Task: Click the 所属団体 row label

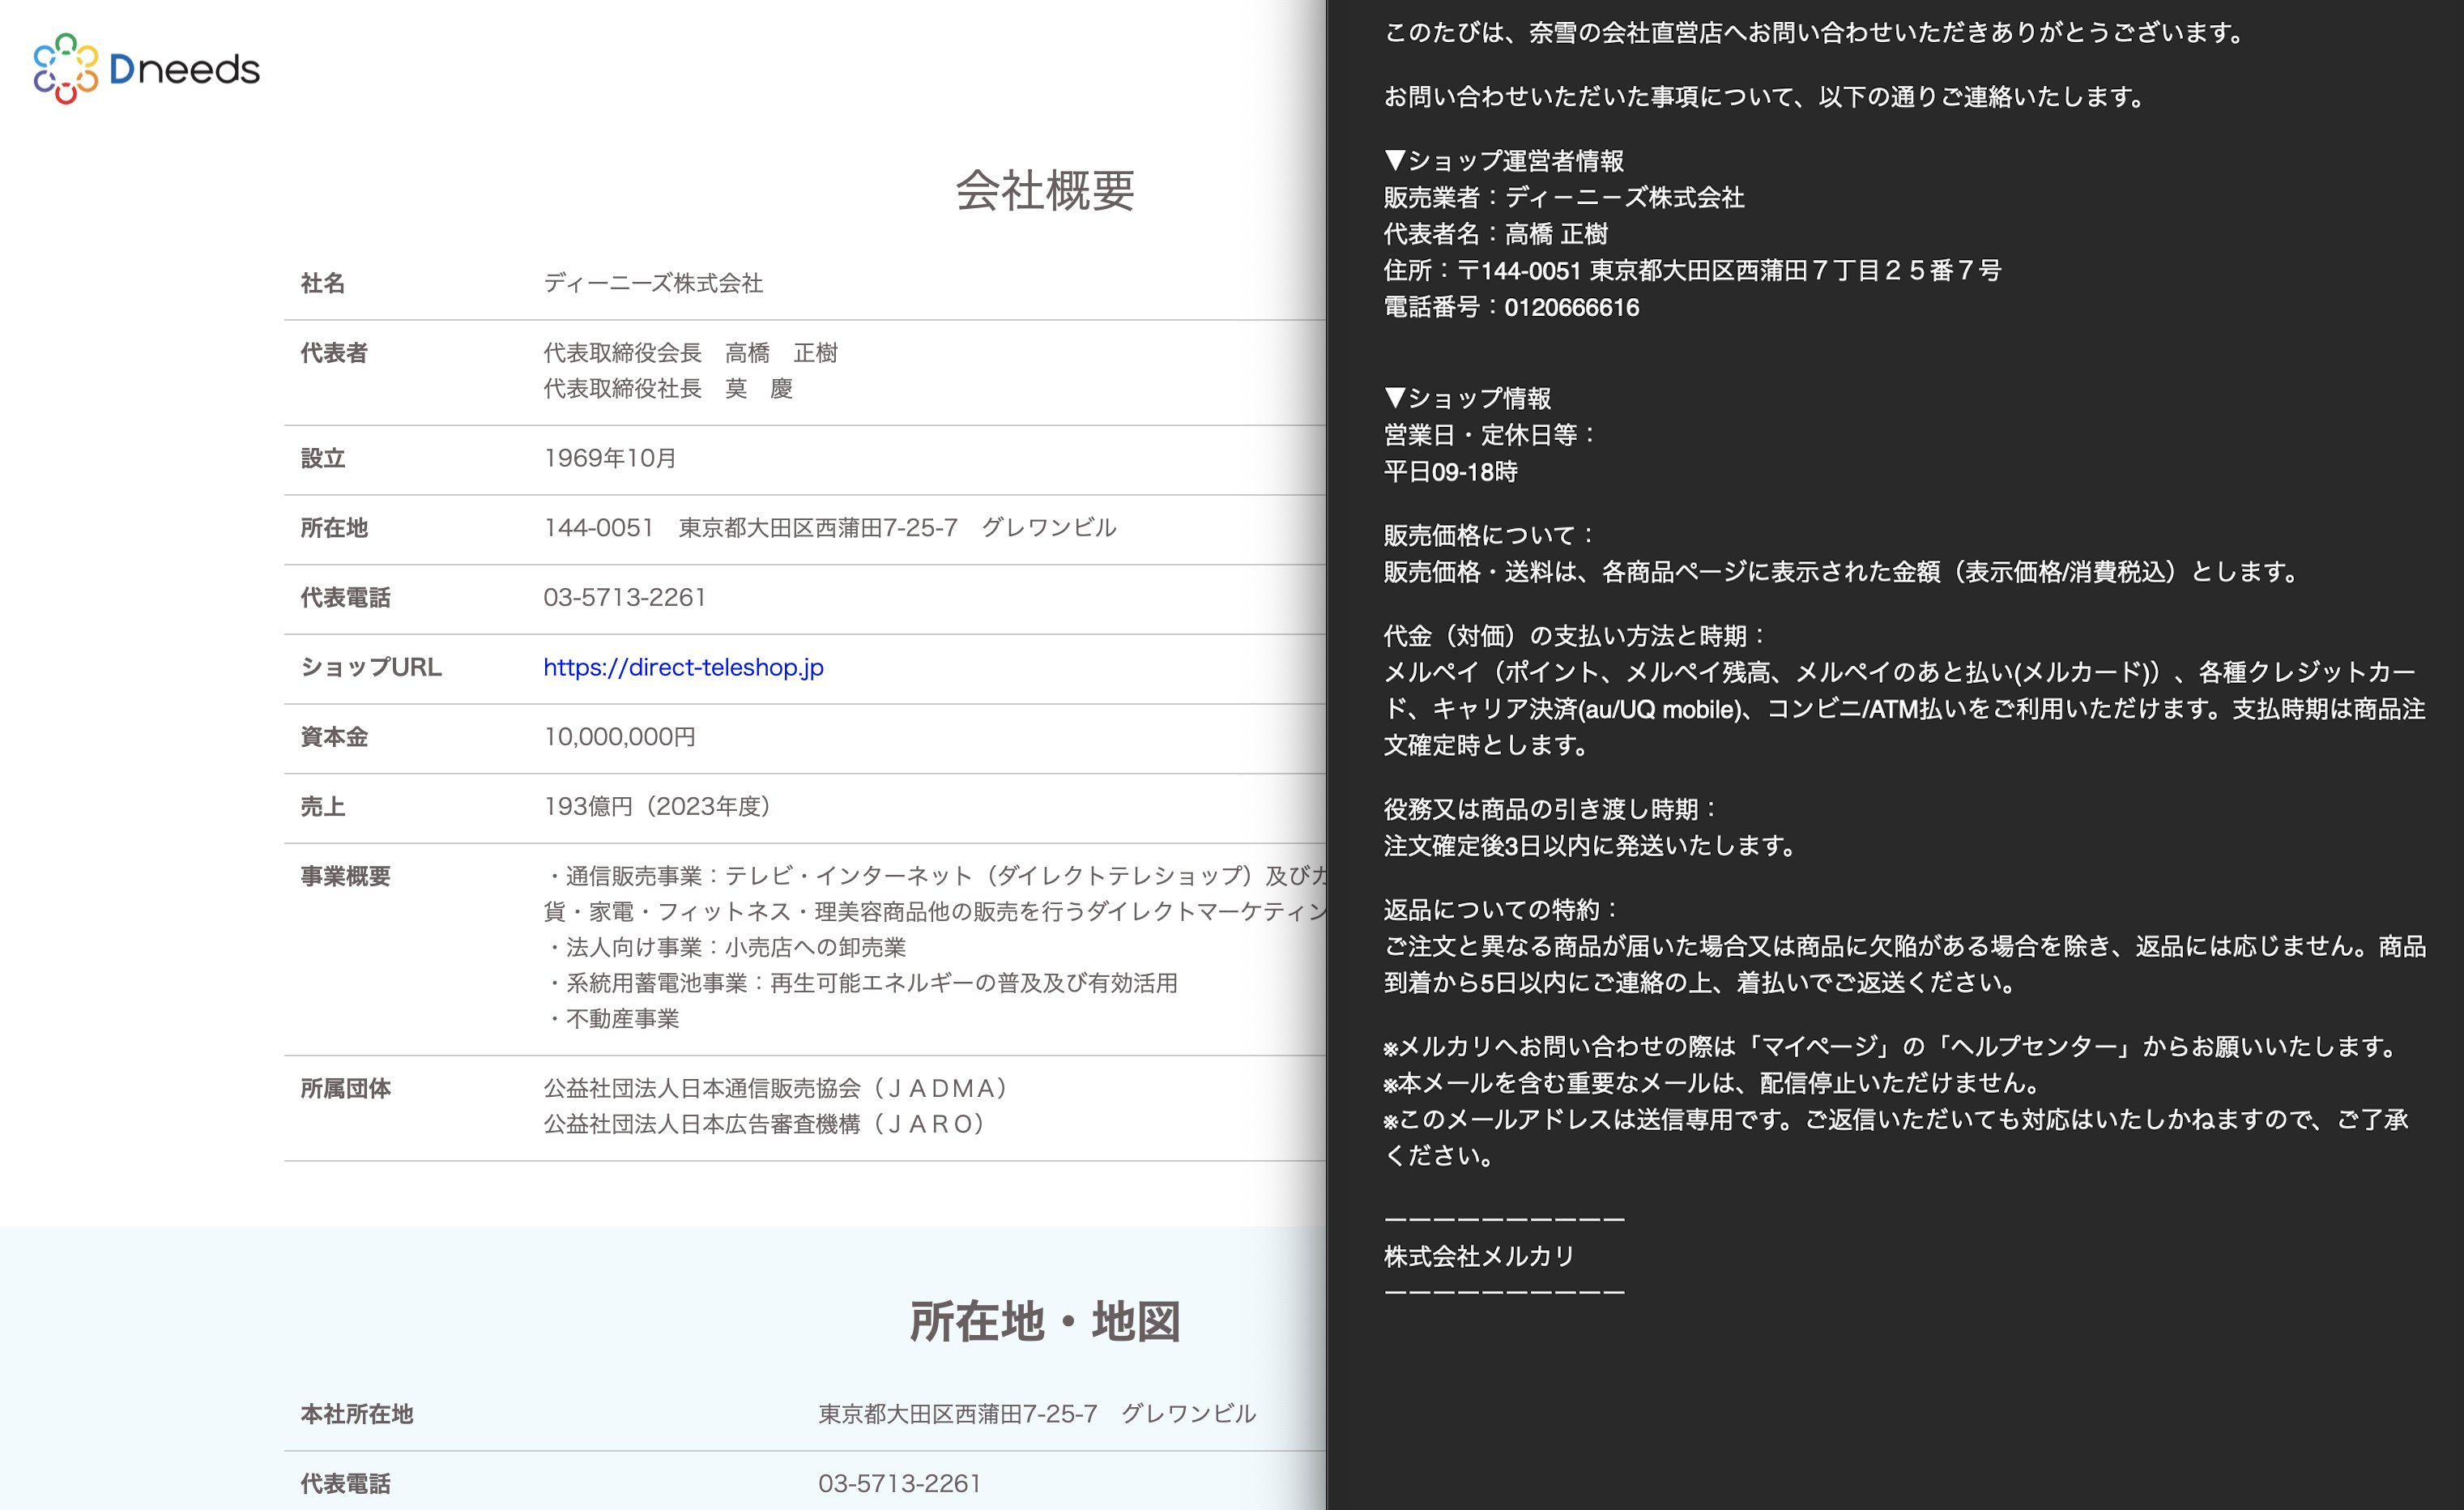Action: click(345, 1088)
